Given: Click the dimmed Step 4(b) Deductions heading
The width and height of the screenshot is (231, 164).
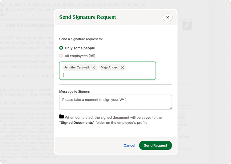Looking at the screenshot, I should [x=30, y=25].
